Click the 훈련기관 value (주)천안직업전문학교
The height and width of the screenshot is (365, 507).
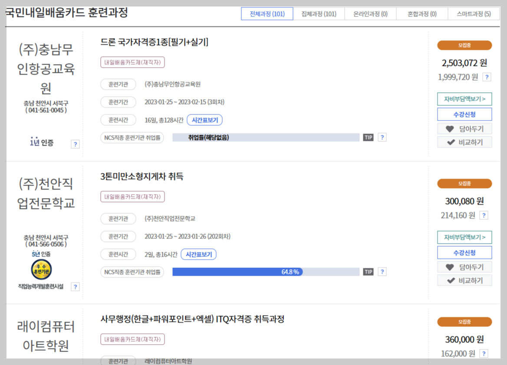[170, 218]
